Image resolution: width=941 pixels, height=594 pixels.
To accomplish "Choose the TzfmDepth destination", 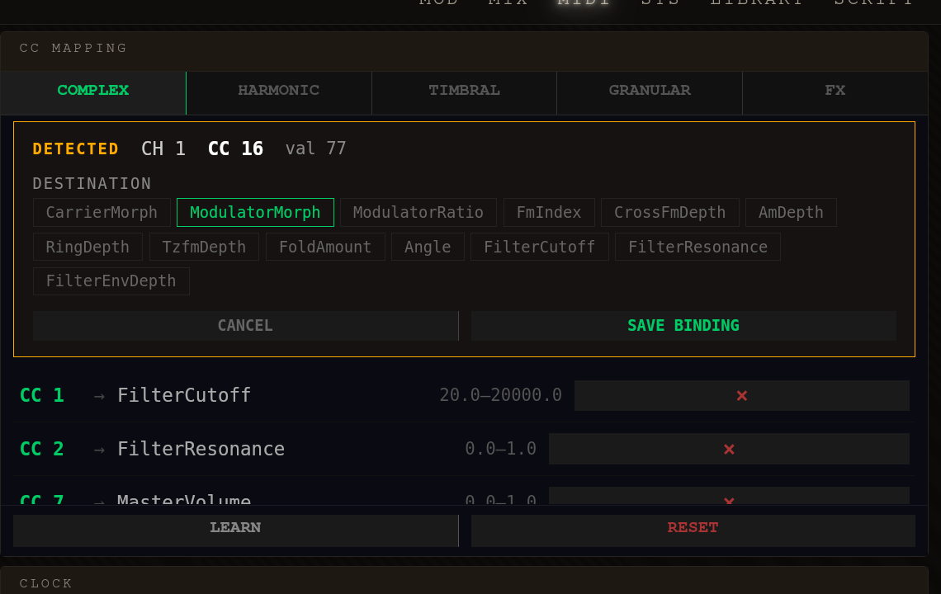I will pos(204,246).
